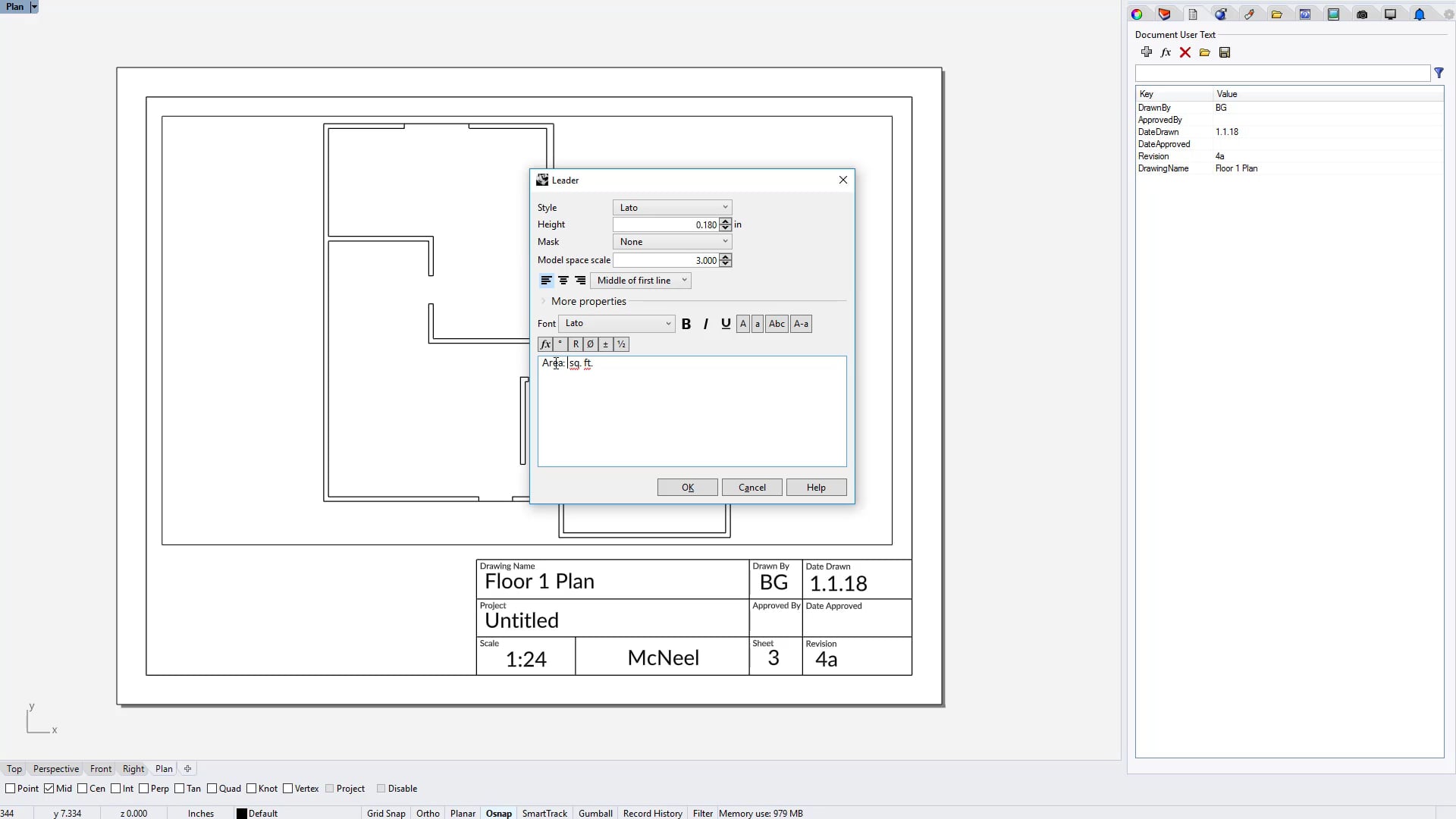Select the fraction formatting icon
This screenshot has height=819, width=1456.
pos(622,344)
